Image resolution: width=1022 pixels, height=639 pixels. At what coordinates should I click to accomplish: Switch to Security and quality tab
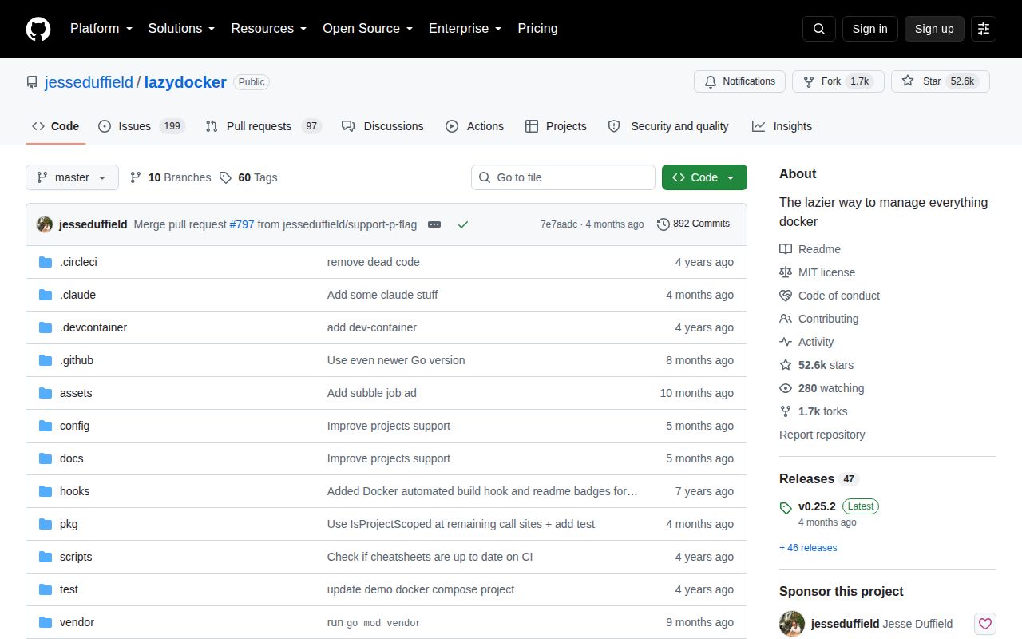point(668,126)
